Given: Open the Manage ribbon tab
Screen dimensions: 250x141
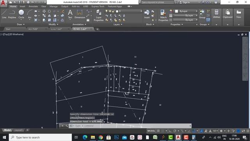Looking at the screenshot, I should point(54,6).
